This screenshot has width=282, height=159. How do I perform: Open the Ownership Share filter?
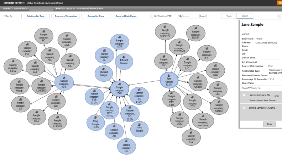[95, 16]
